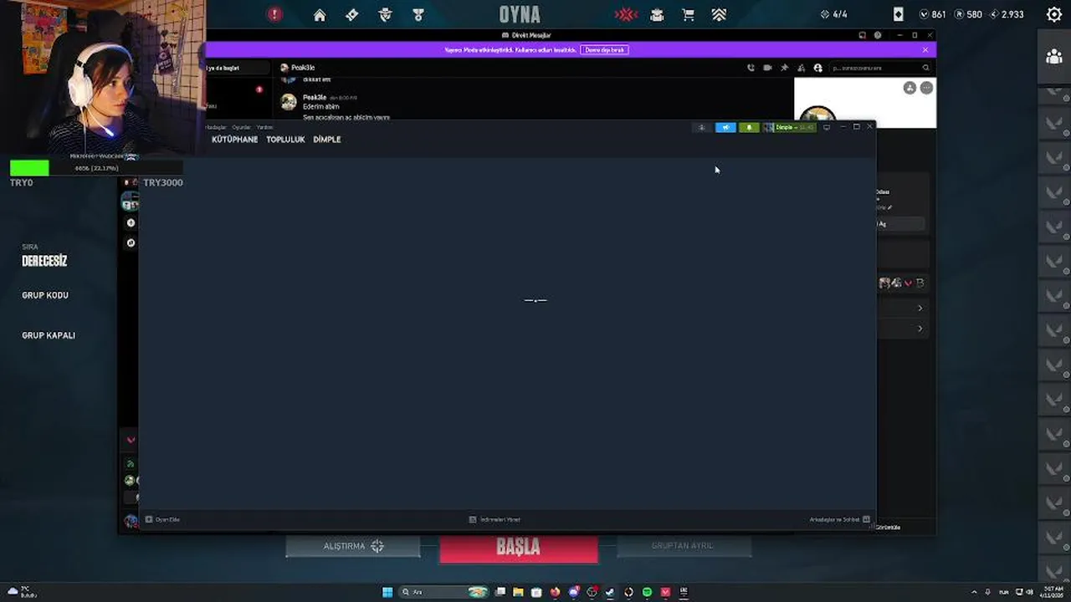Screen dimensions: 1071x602
Task: Open the premier chevrons icon
Action: [x=720, y=14]
